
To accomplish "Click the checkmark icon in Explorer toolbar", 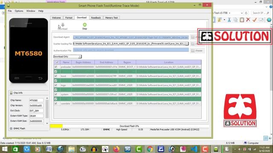I will click(x=255, y=20).
